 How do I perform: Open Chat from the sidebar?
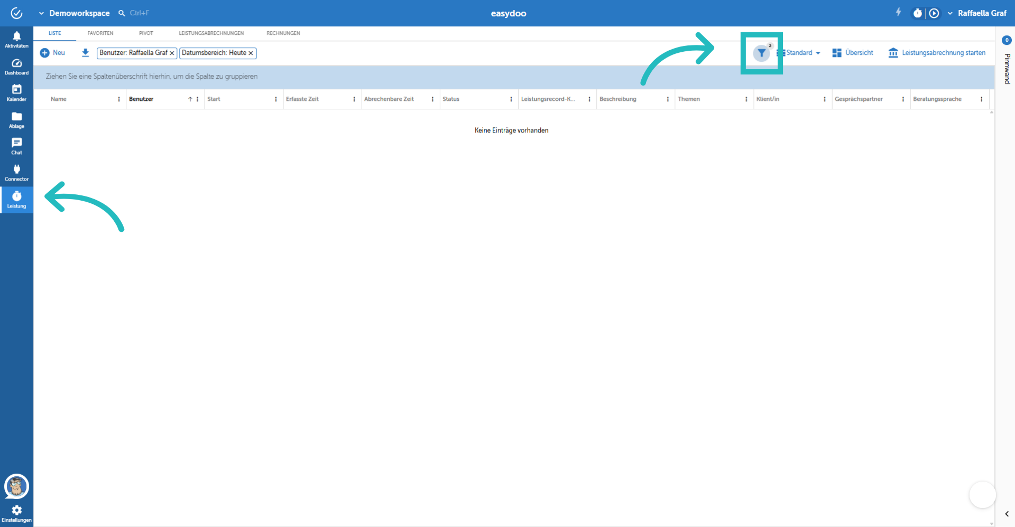pos(16,146)
